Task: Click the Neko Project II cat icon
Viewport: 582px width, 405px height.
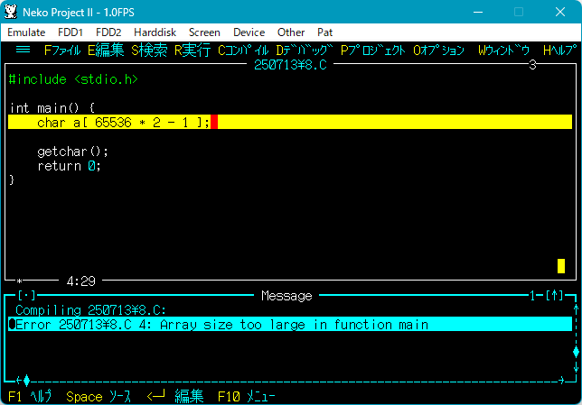Action: [11, 12]
